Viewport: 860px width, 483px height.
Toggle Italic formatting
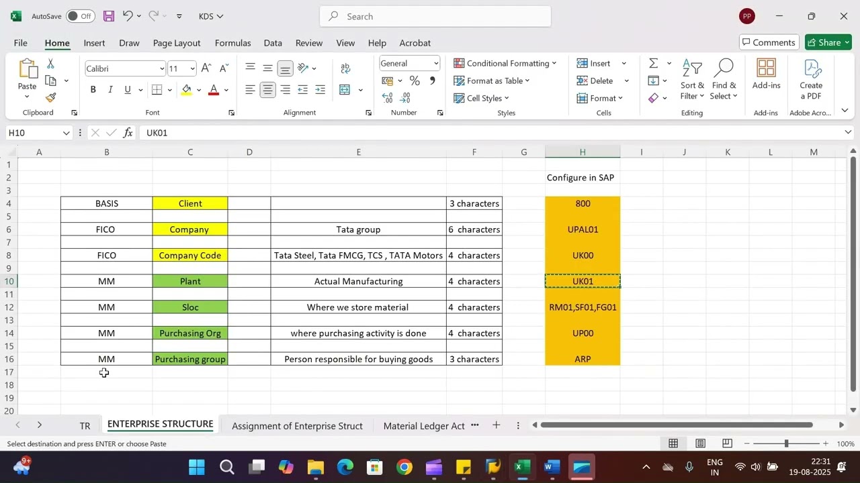(110, 90)
